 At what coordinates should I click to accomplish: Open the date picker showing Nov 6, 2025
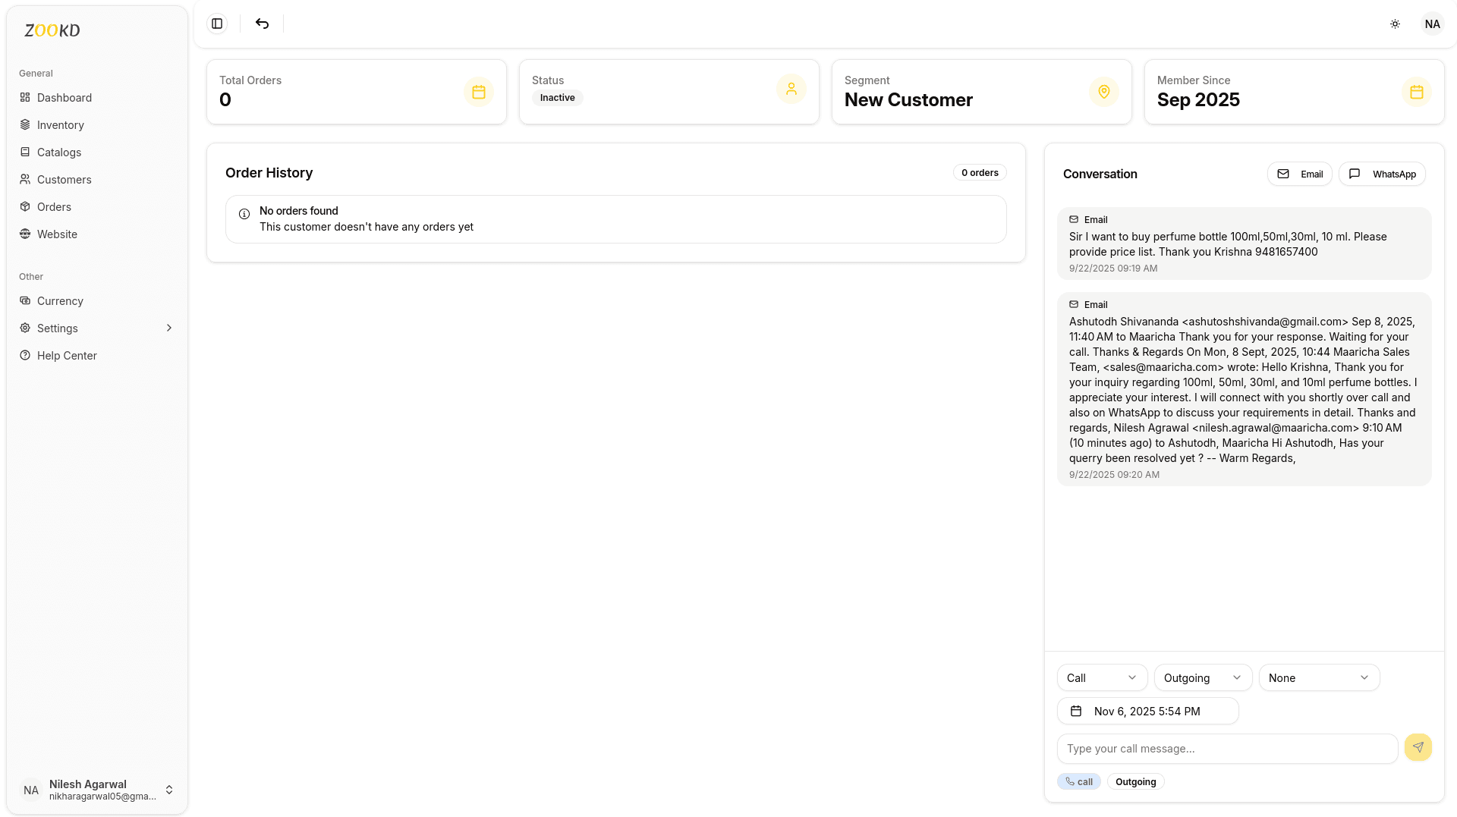pyautogui.click(x=1147, y=711)
